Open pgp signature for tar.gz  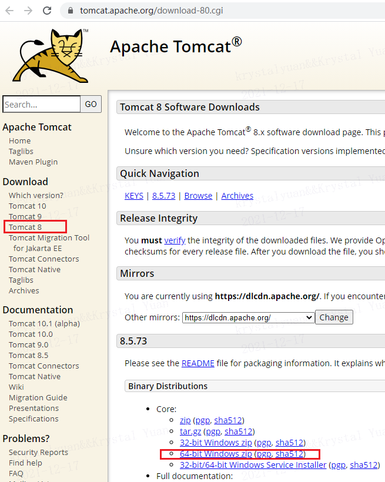click(x=213, y=432)
